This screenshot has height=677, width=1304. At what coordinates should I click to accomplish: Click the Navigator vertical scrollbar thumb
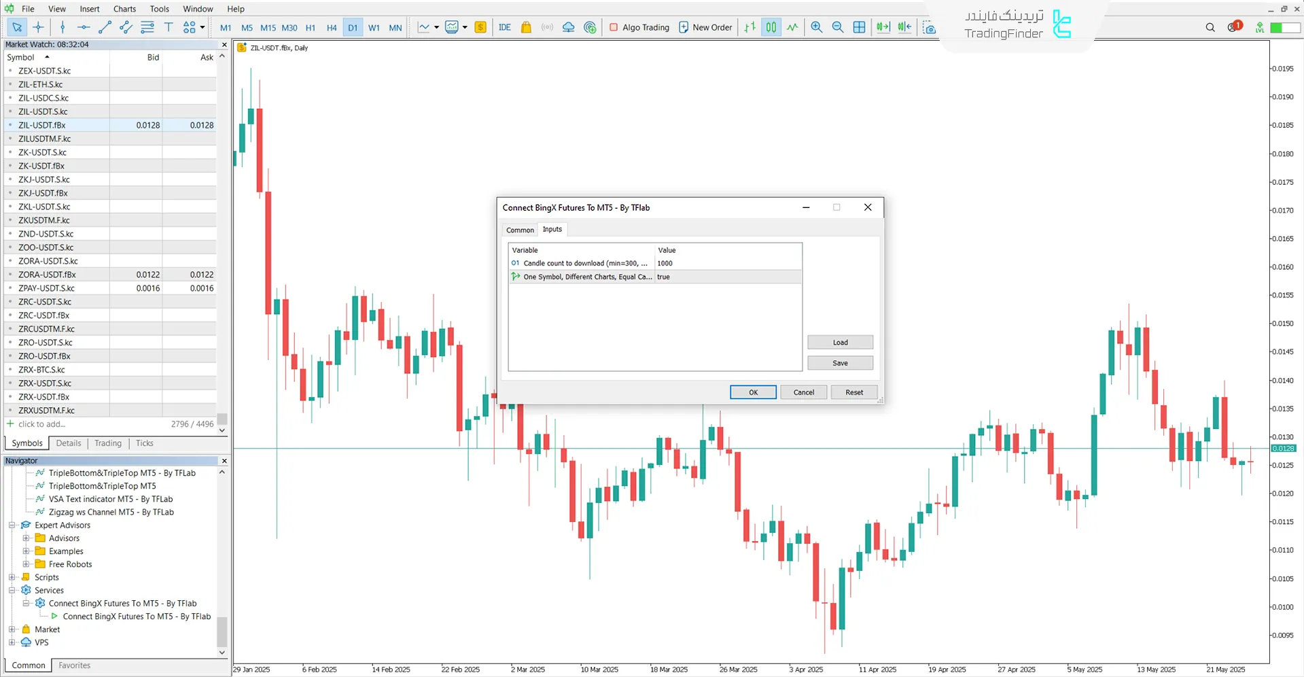pyautogui.click(x=222, y=632)
